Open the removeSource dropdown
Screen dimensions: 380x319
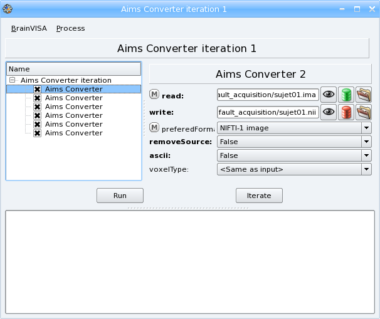point(294,142)
